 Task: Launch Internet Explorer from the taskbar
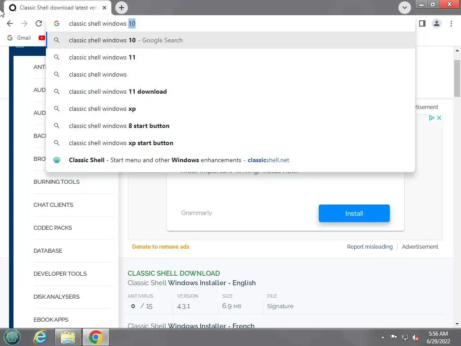(x=40, y=337)
